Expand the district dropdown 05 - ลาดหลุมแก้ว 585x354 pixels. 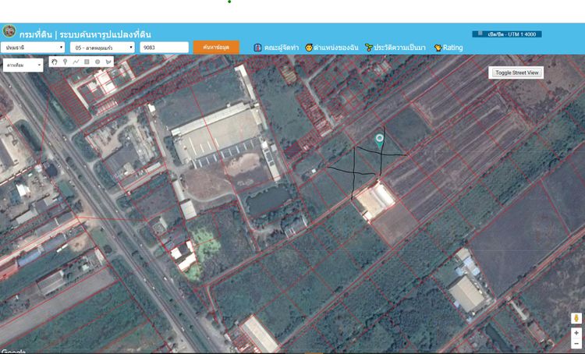[102, 48]
